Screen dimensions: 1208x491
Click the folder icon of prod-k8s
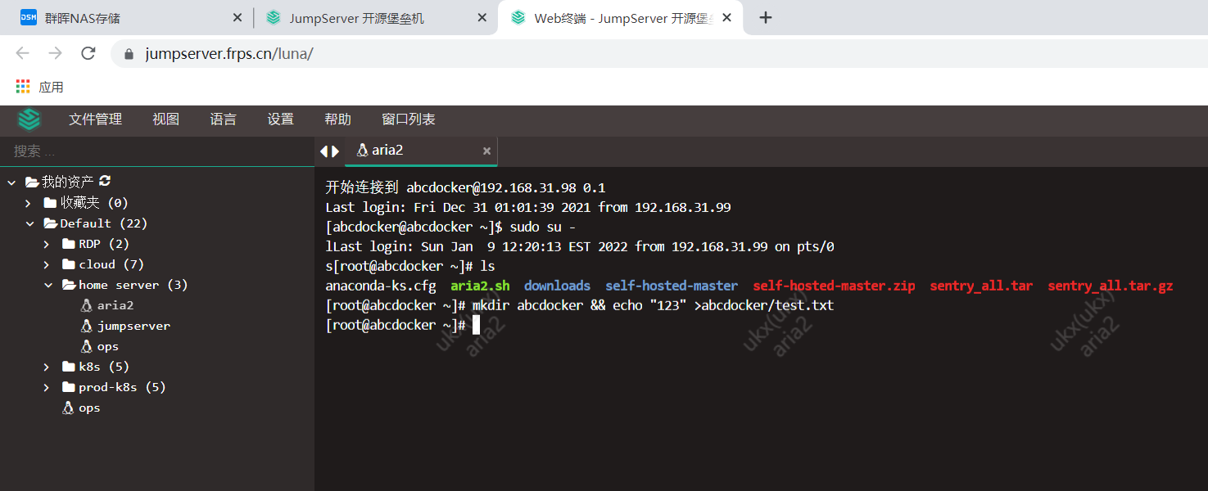tap(69, 387)
